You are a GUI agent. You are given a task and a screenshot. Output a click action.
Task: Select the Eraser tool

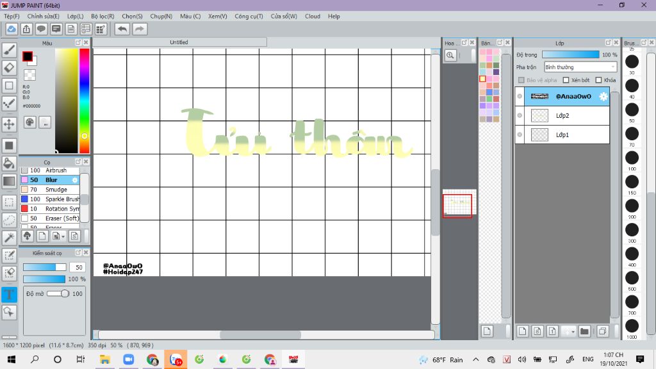9,67
